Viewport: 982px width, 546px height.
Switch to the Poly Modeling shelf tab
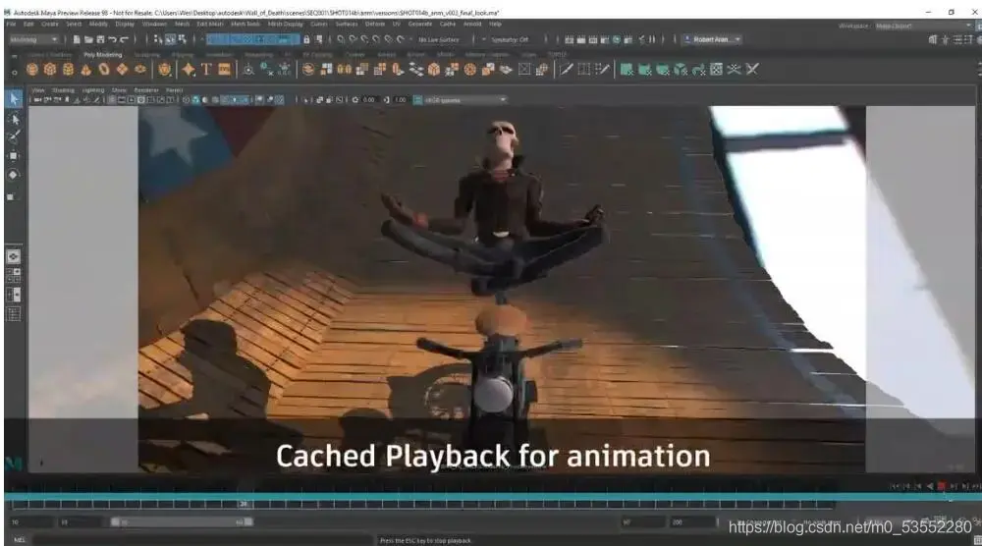coord(103,54)
